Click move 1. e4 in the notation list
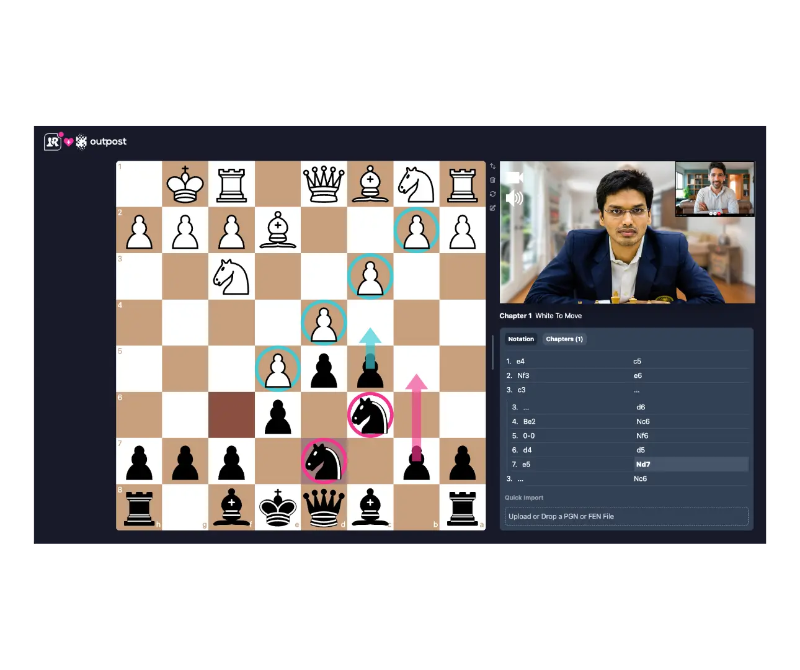 pos(520,360)
